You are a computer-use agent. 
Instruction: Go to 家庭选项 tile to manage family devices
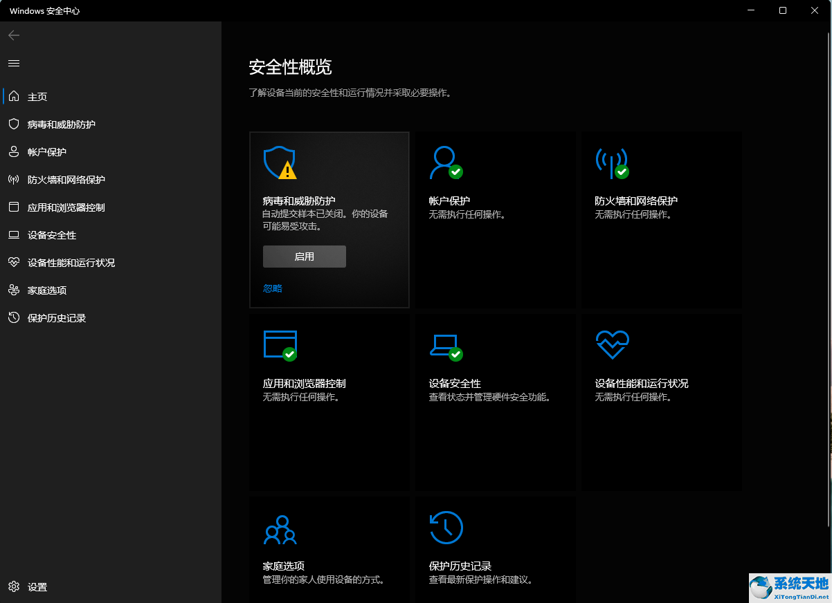point(329,546)
